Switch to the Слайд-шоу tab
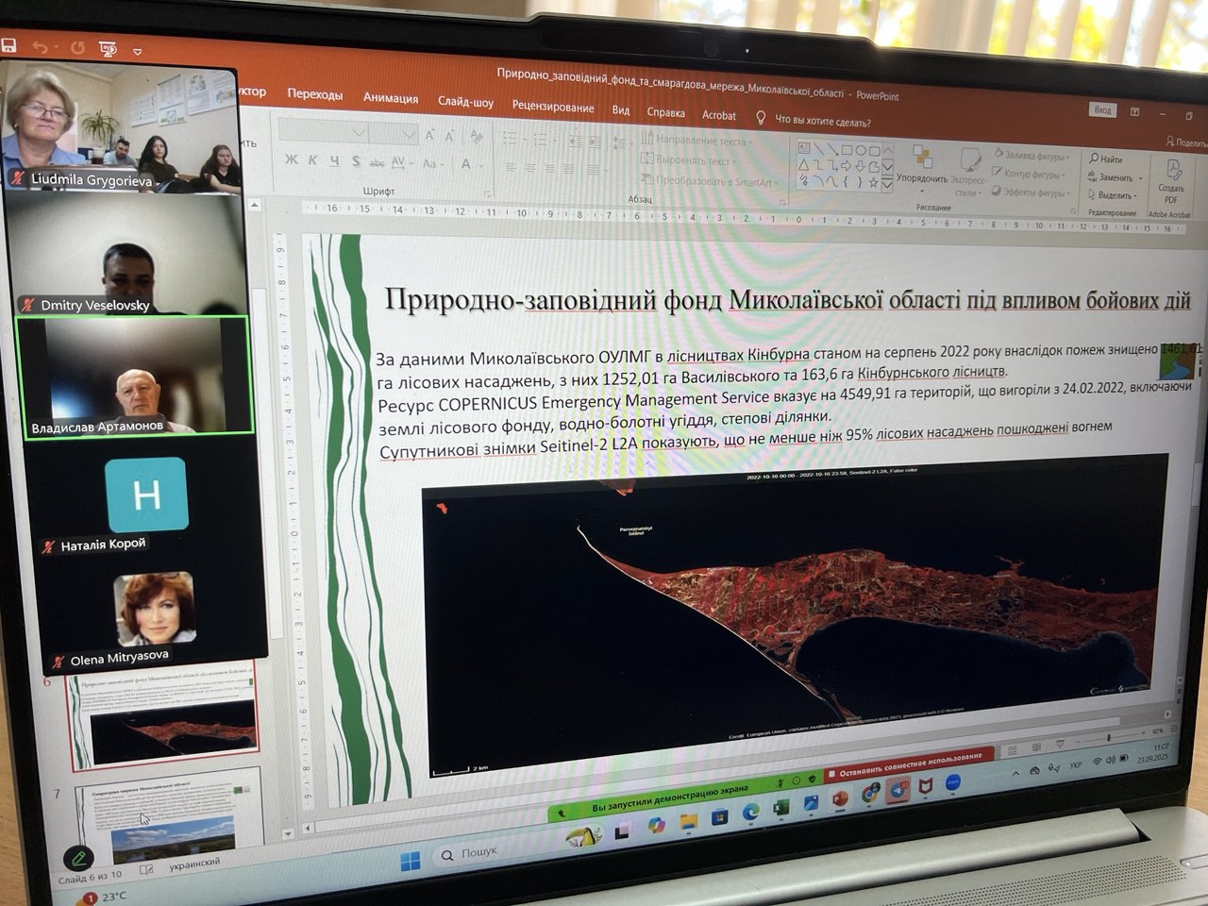 click(x=465, y=101)
